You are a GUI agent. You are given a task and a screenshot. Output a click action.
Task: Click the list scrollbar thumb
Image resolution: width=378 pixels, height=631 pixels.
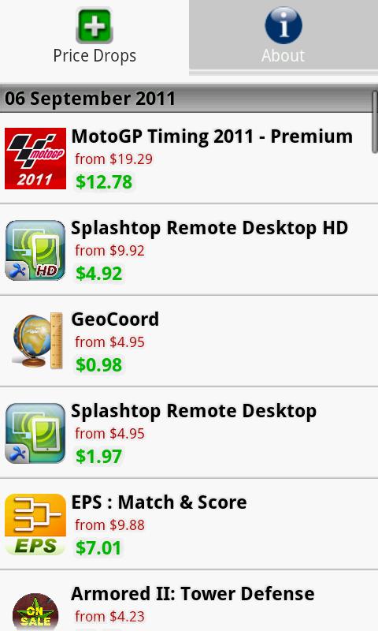point(375,121)
